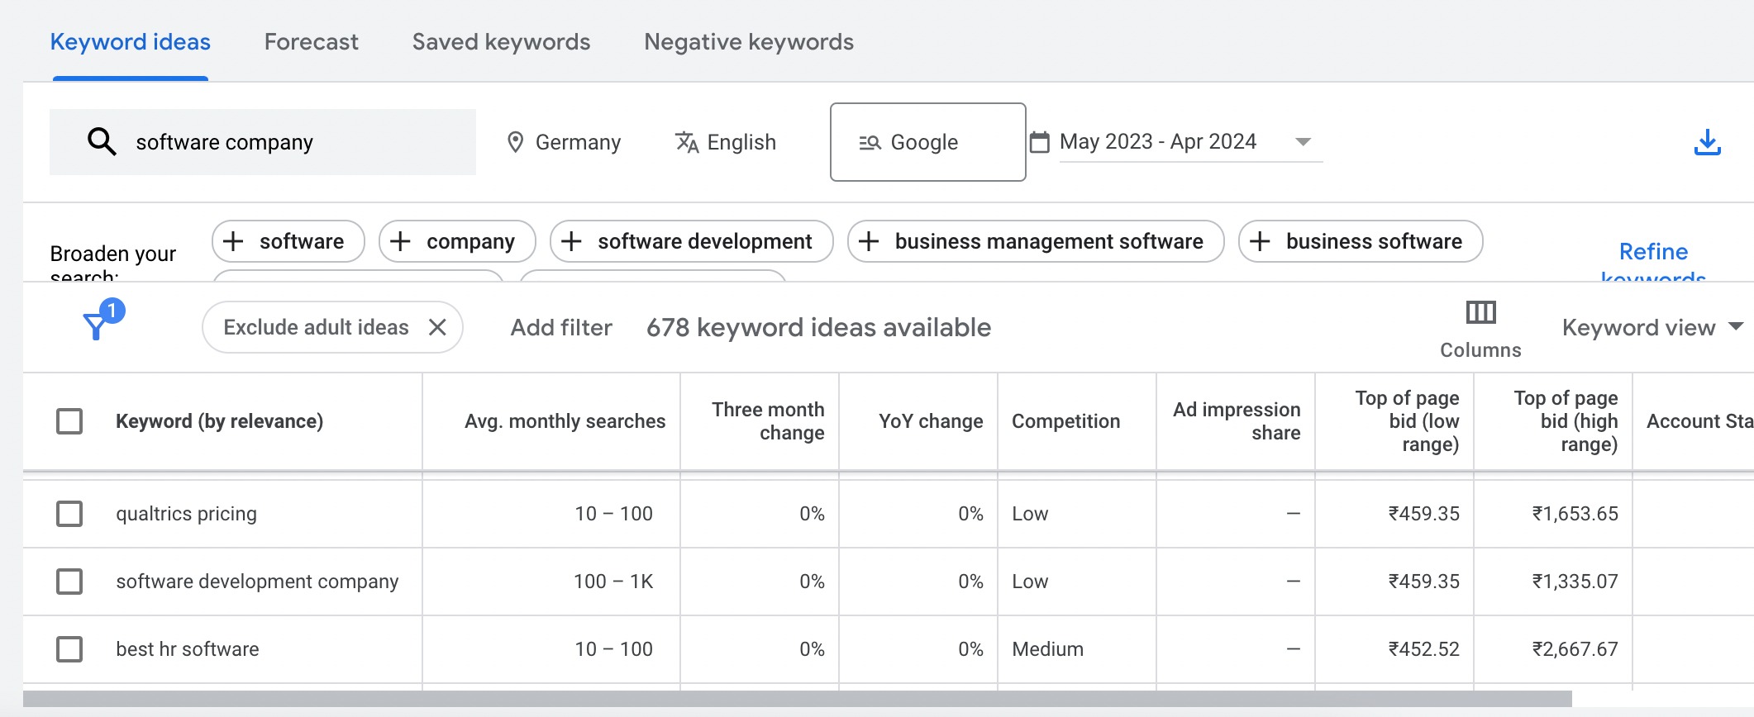1754x717 pixels.
Task: Open the Columns selector
Action: tap(1480, 329)
